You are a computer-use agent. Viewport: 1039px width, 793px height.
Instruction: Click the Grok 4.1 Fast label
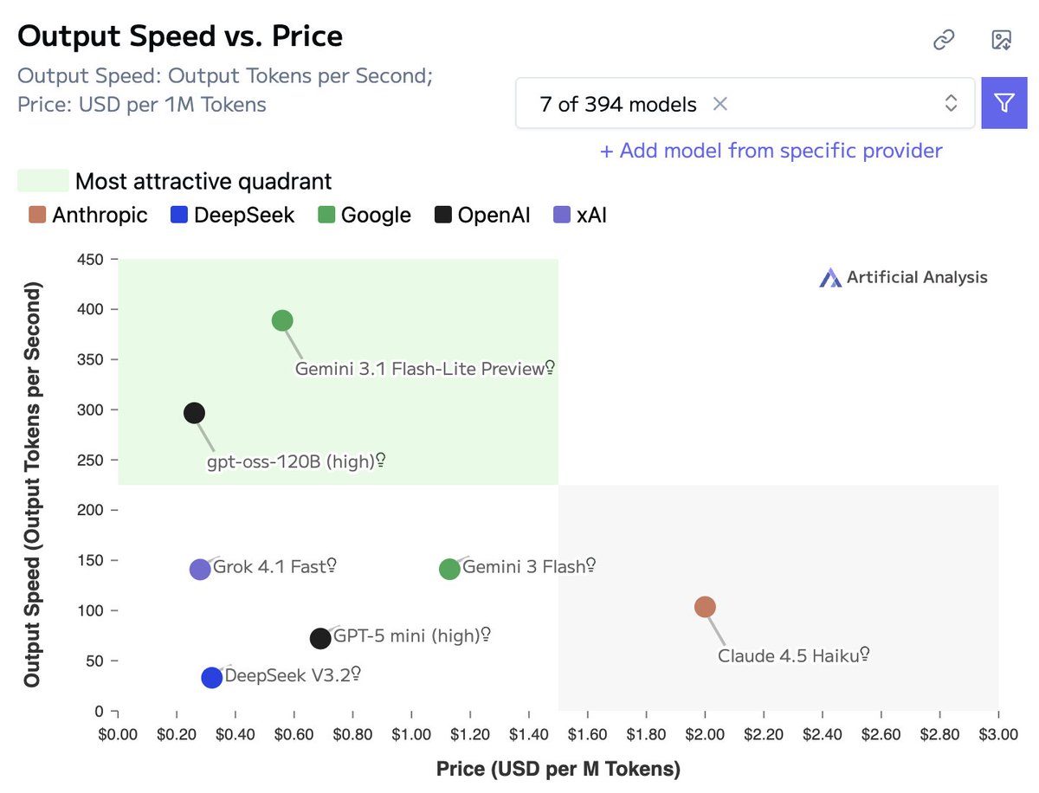[x=268, y=568]
